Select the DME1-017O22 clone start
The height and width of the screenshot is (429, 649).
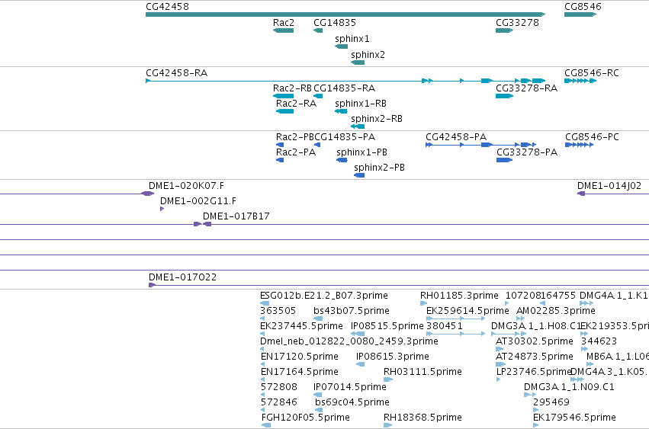(x=152, y=285)
